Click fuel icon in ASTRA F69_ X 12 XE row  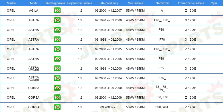(x=57, y=30)
